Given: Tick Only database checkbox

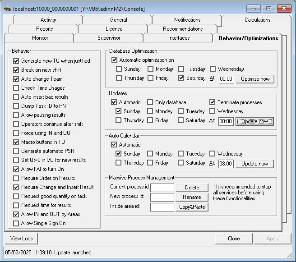Looking at the screenshot, I should pyautogui.click(x=150, y=102).
